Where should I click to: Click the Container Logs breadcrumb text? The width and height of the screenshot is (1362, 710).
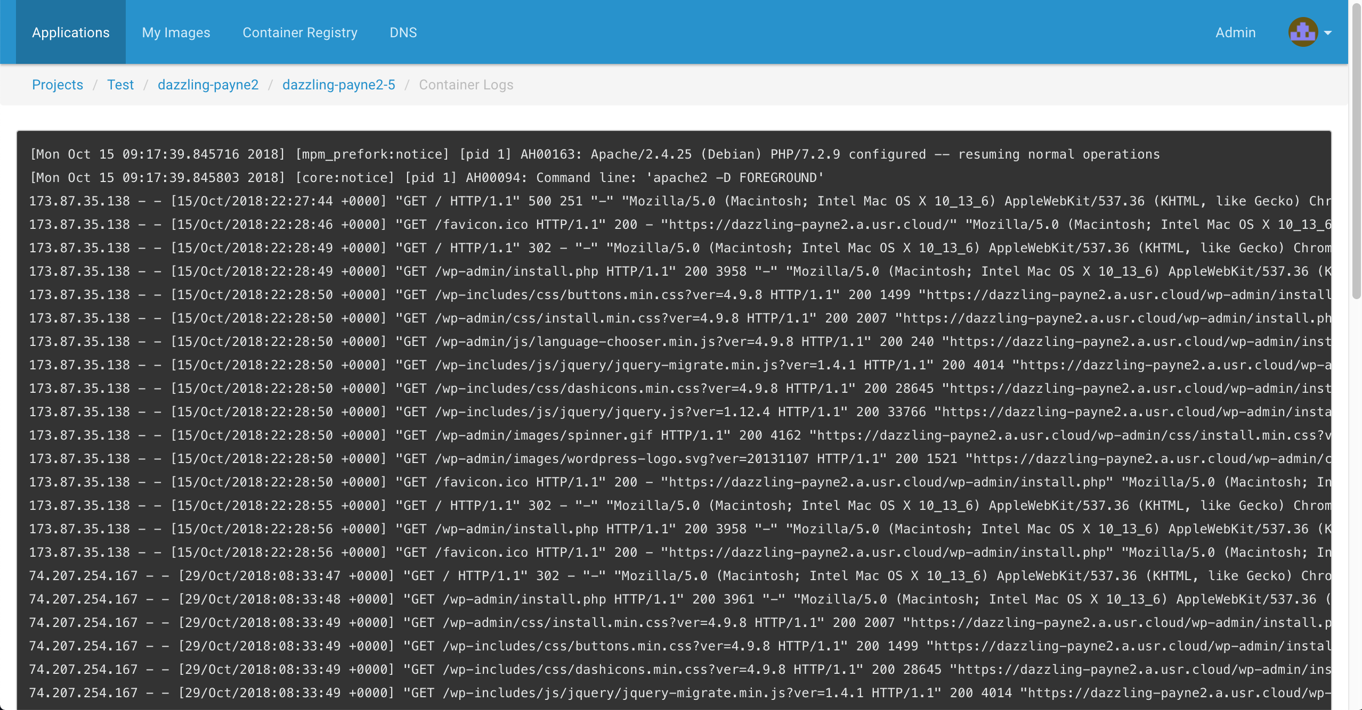pos(466,85)
